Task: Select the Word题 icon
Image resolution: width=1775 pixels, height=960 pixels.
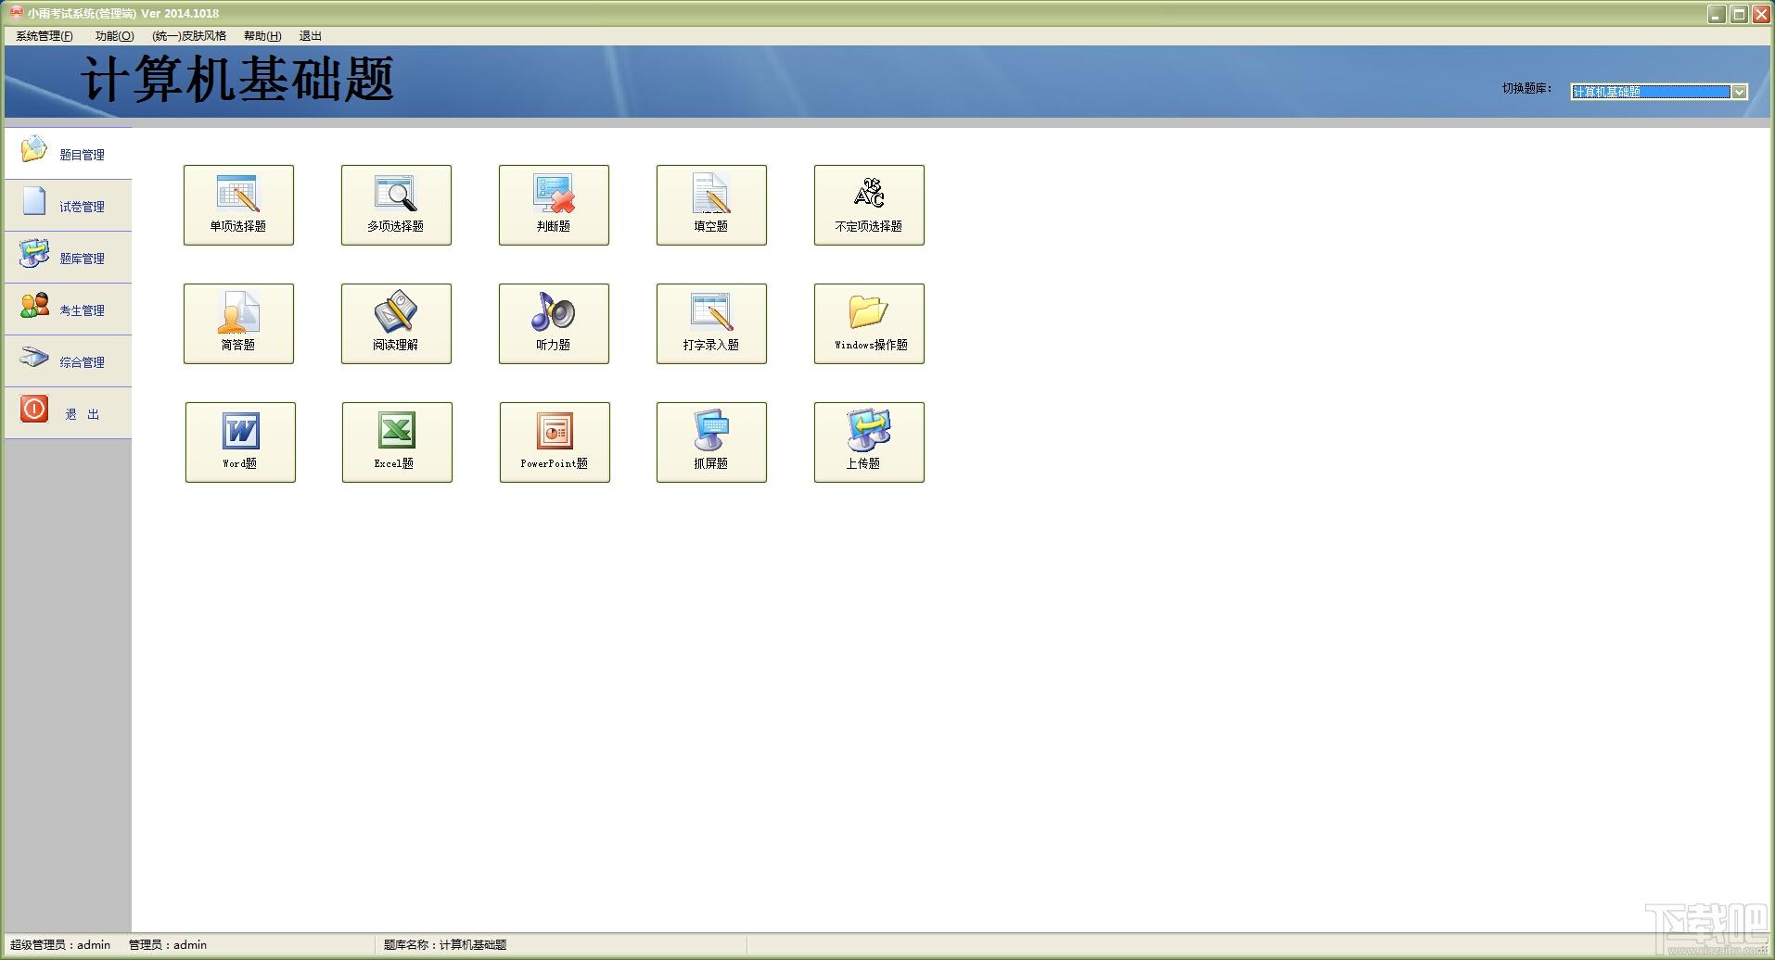Action: [240, 432]
